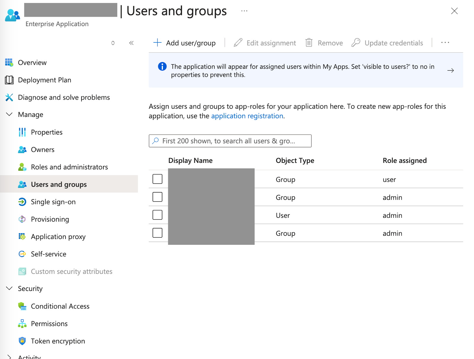The height and width of the screenshot is (359, 474).
Task: Select the Token encryption shield icon
Action: 22,341
